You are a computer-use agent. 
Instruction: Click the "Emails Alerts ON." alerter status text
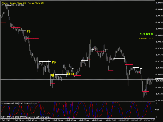click(18, 3)
